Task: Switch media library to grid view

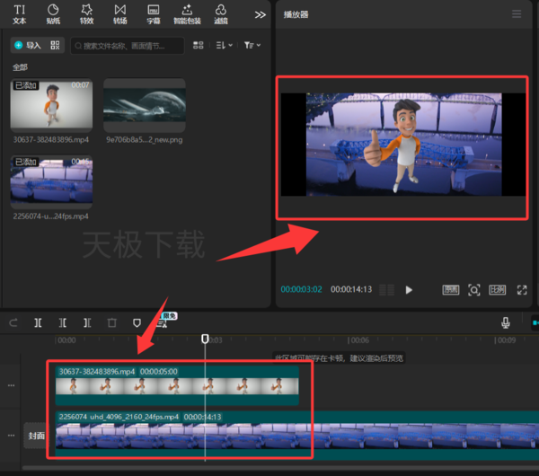Action: click(x=198, y=45)
